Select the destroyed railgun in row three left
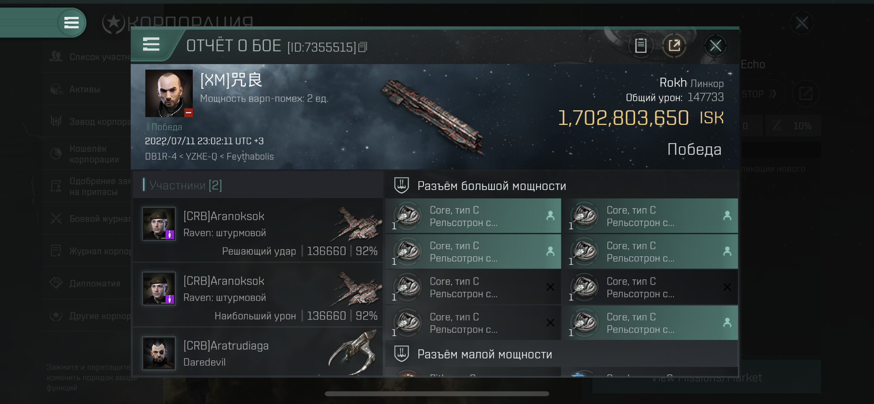The image size is (874, 404). tap(473, 287)
